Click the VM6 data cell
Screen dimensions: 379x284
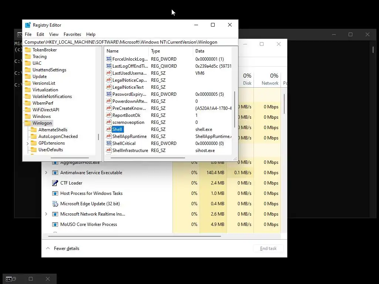click(200, 73)
